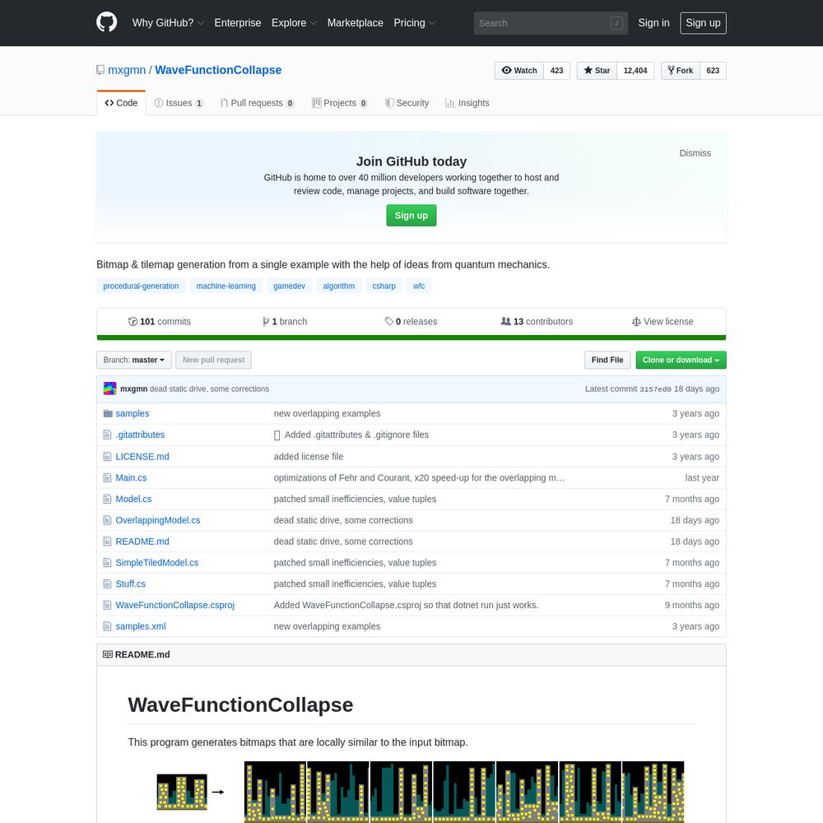Viewport: 823px width, 823px height.
Task: Switch to the Insights tab
Action: tap(467, 103)
